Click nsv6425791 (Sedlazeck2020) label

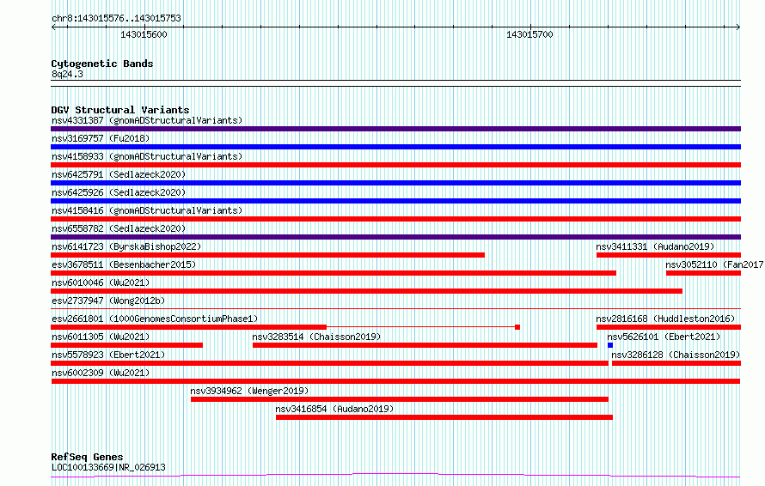pos(119,174)
